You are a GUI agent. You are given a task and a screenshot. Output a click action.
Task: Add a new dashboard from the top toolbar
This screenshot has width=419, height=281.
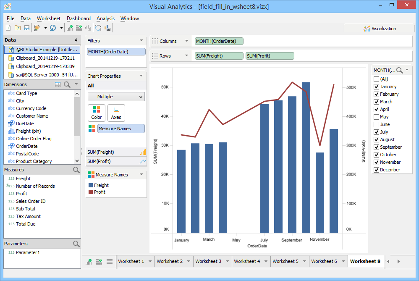(x=79, y=28)
